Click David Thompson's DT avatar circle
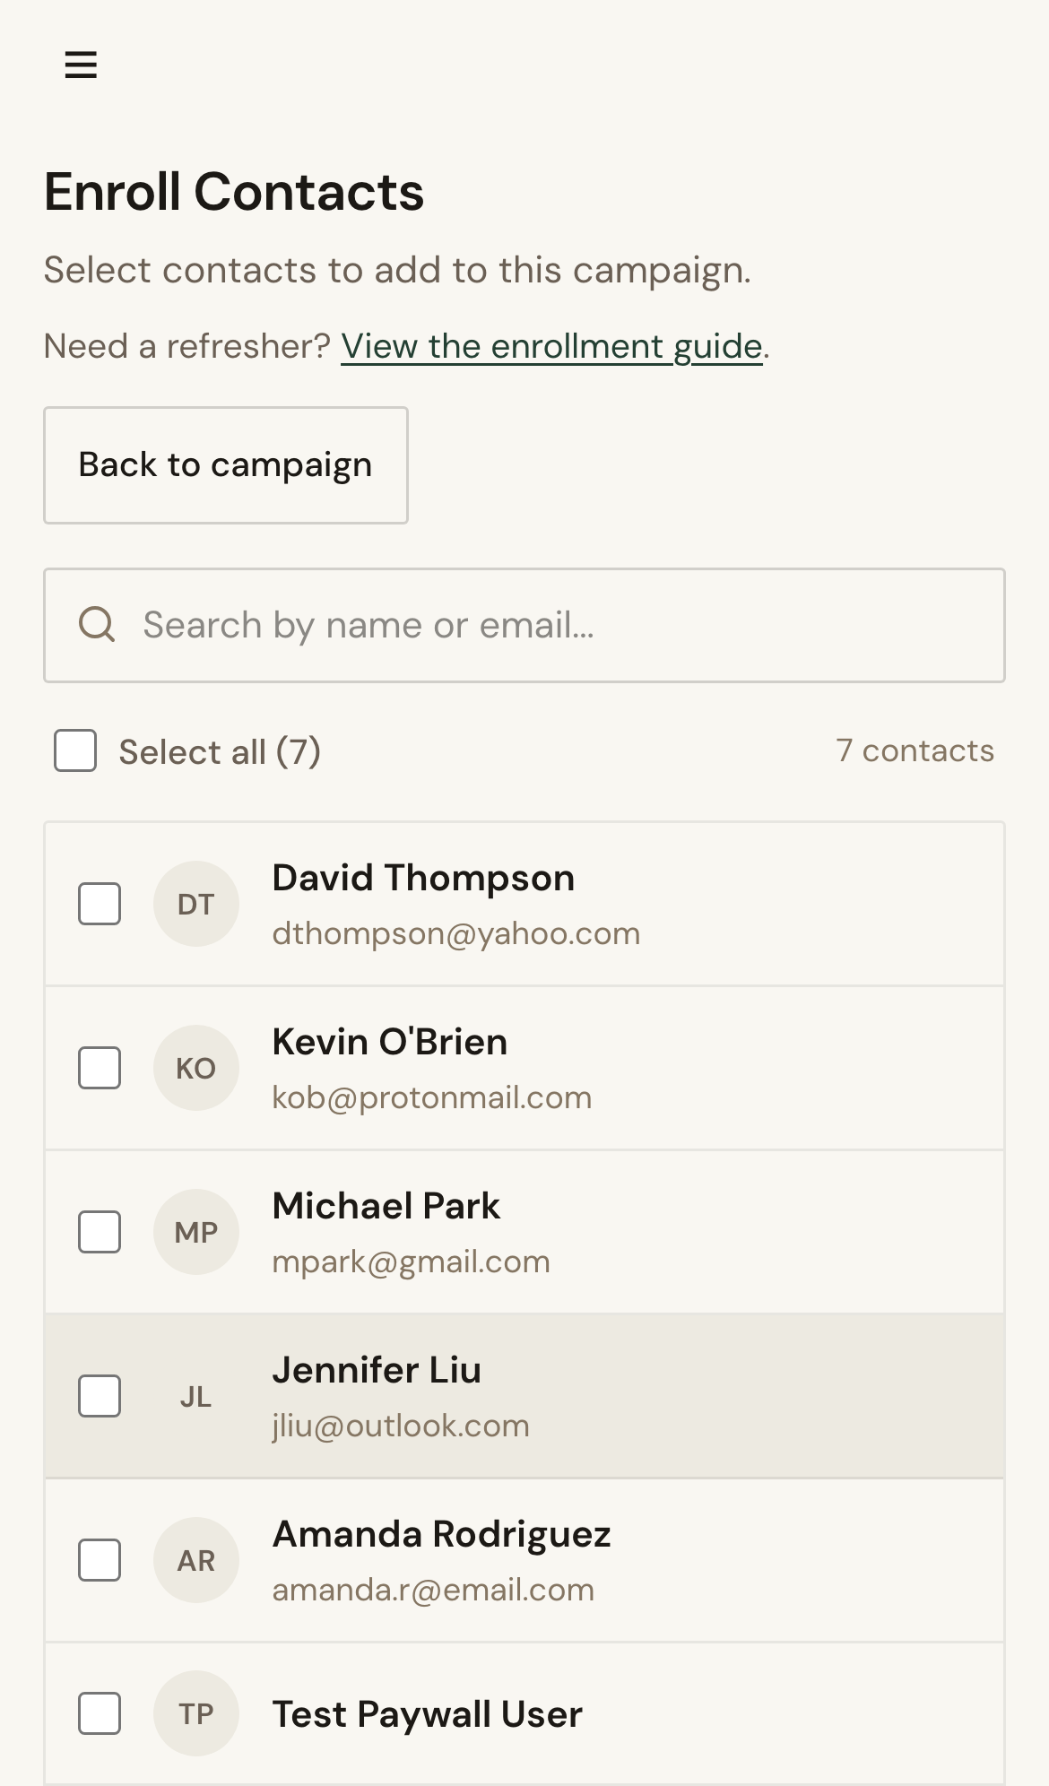This screenshot has width=1049, height=1786. click(196, 903)
